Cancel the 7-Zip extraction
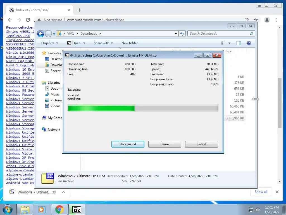The height and width of the screenshot is (215, 286). click(201, 144)
